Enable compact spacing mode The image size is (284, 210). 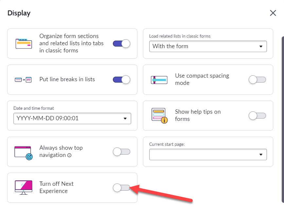(257, 80)
